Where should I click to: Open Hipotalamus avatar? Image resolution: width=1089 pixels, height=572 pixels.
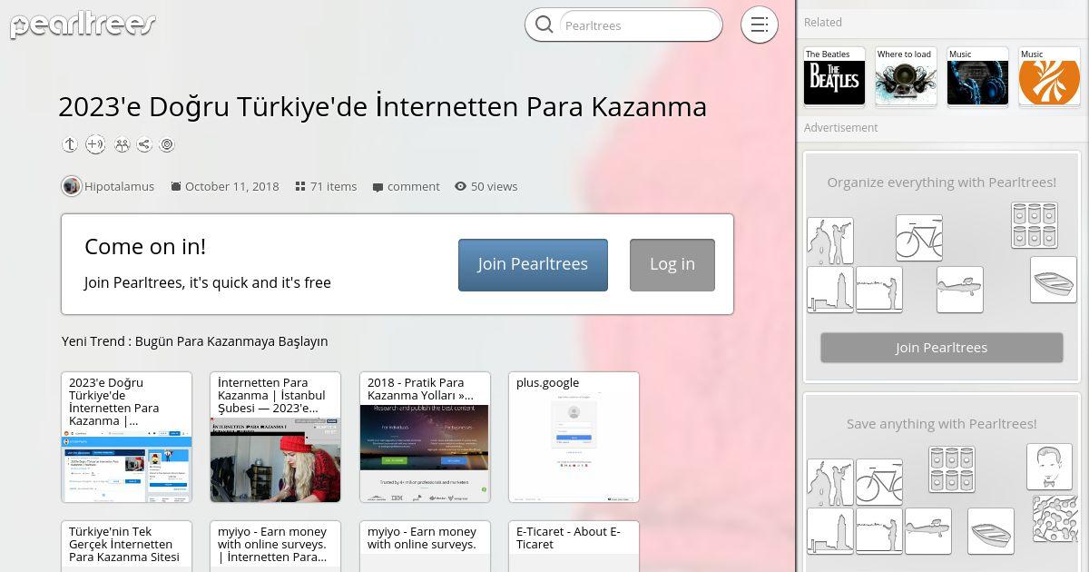(x=72, y=186)
